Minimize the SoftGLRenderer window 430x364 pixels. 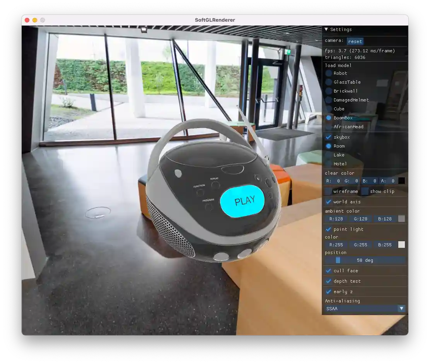click(35, 20)
